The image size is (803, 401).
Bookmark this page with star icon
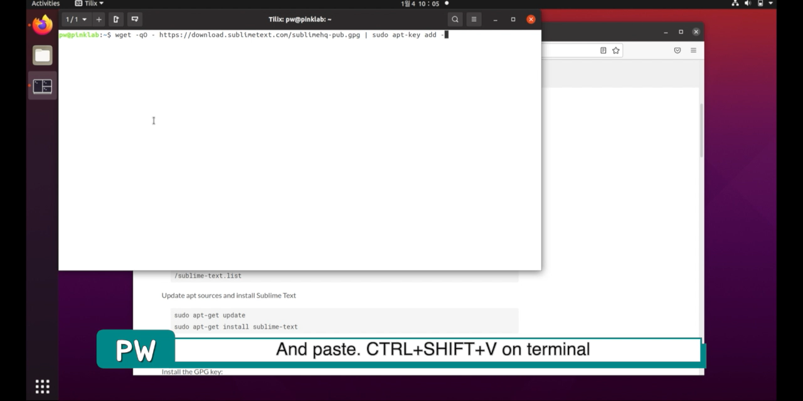click(x=616, y=50)
